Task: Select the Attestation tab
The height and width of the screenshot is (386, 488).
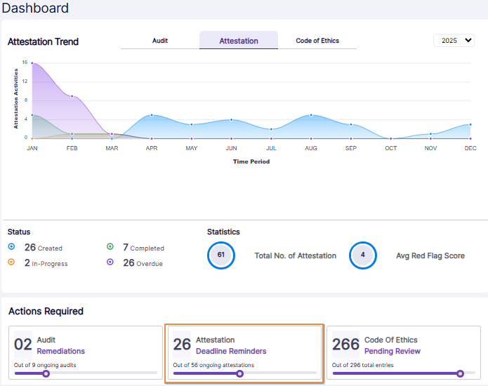Action: (x=239, y=41)
